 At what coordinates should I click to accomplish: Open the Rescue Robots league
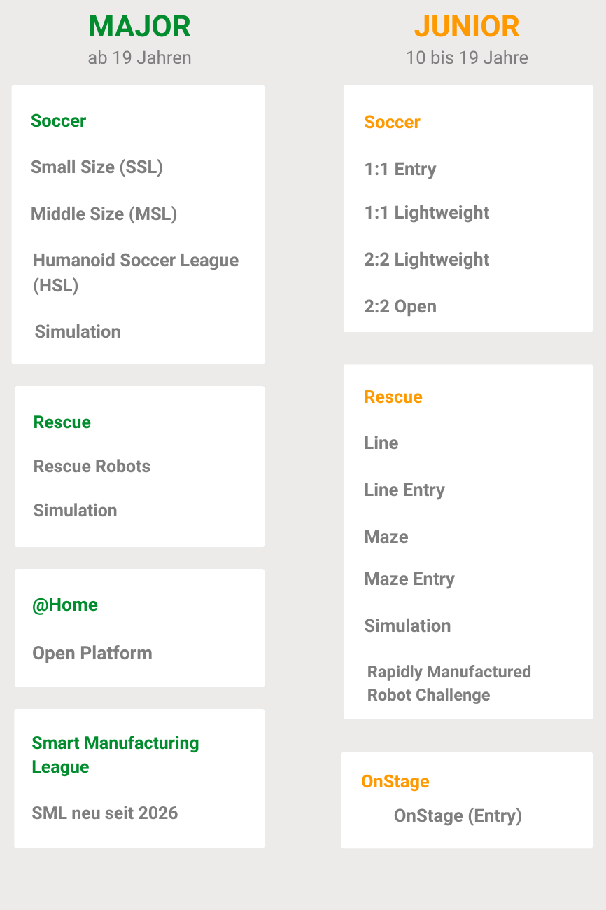[92, 467]
